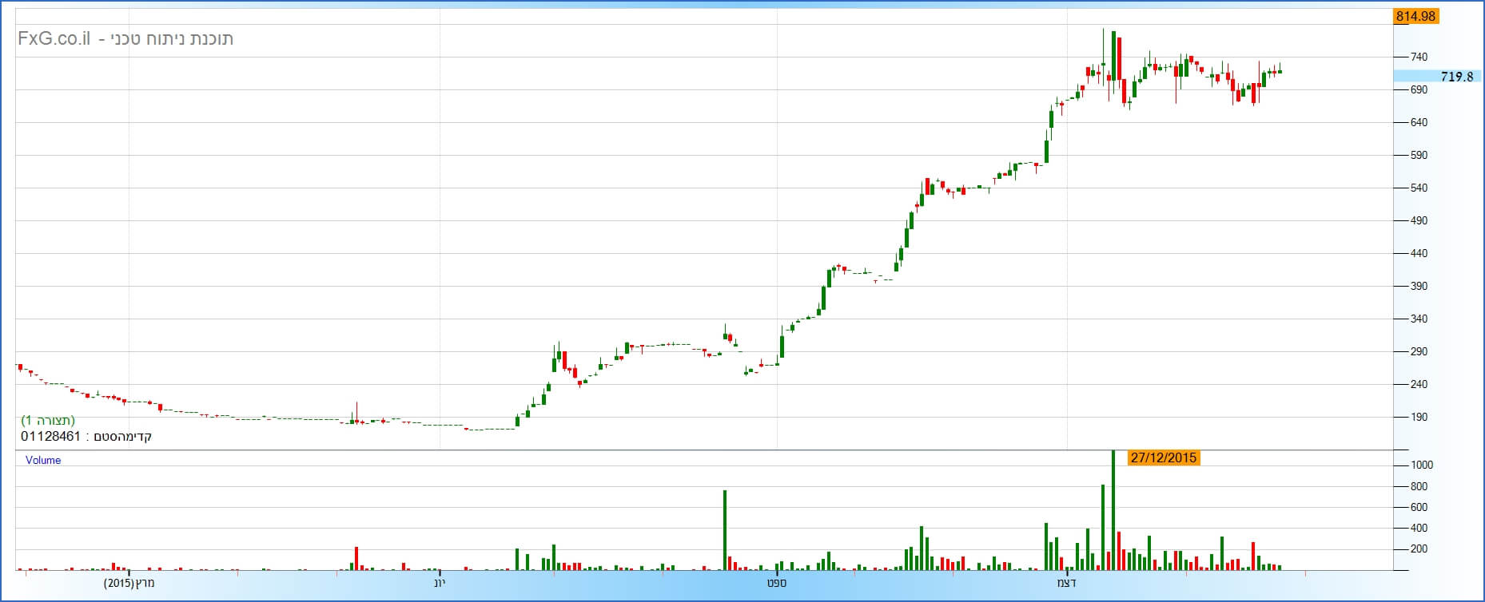This screenshot has height=602, width=1485.
Task: Click the 490 price axis value
Action: 1419,221
